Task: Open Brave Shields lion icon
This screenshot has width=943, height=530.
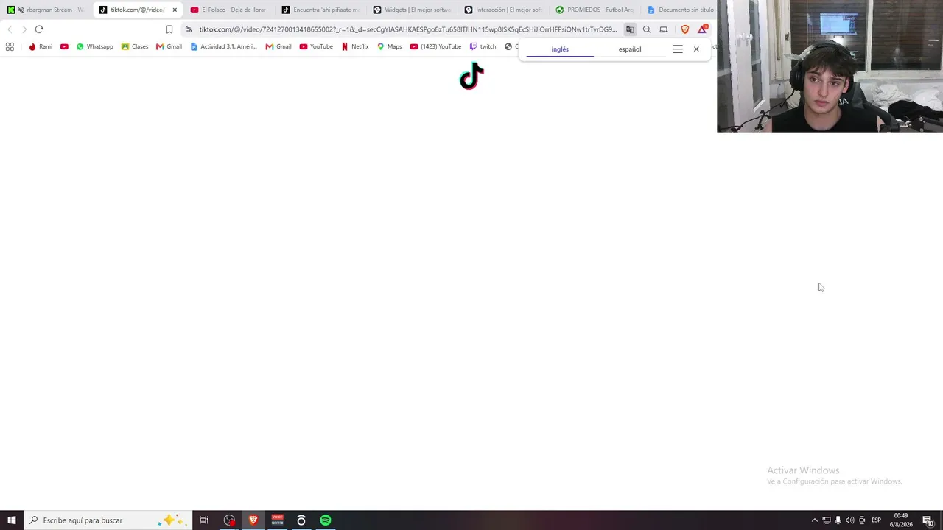Action: 685,29
